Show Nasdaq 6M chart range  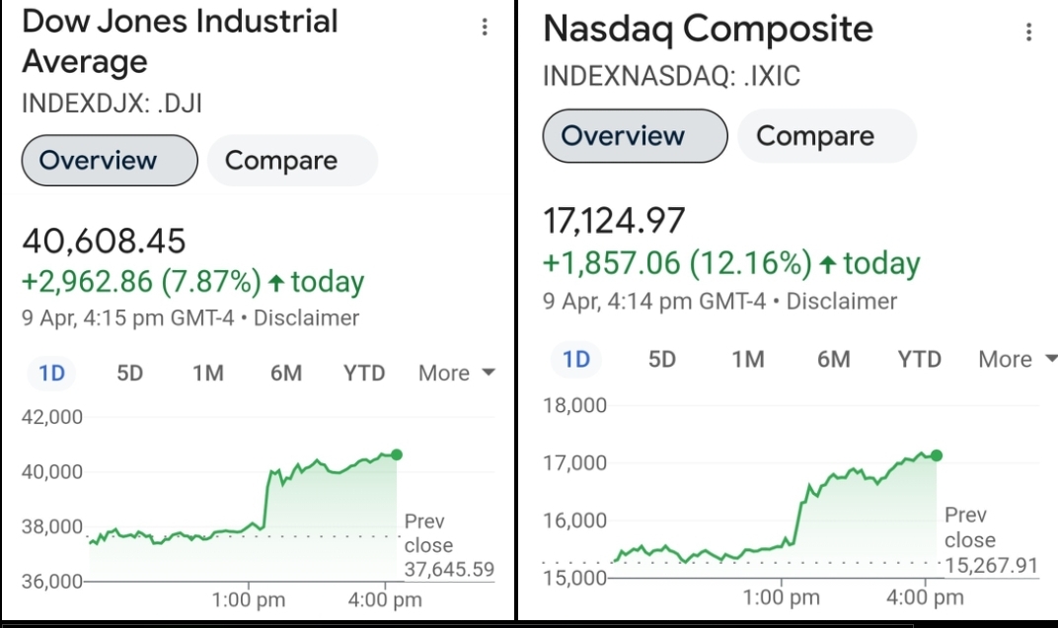pos(834,359)
